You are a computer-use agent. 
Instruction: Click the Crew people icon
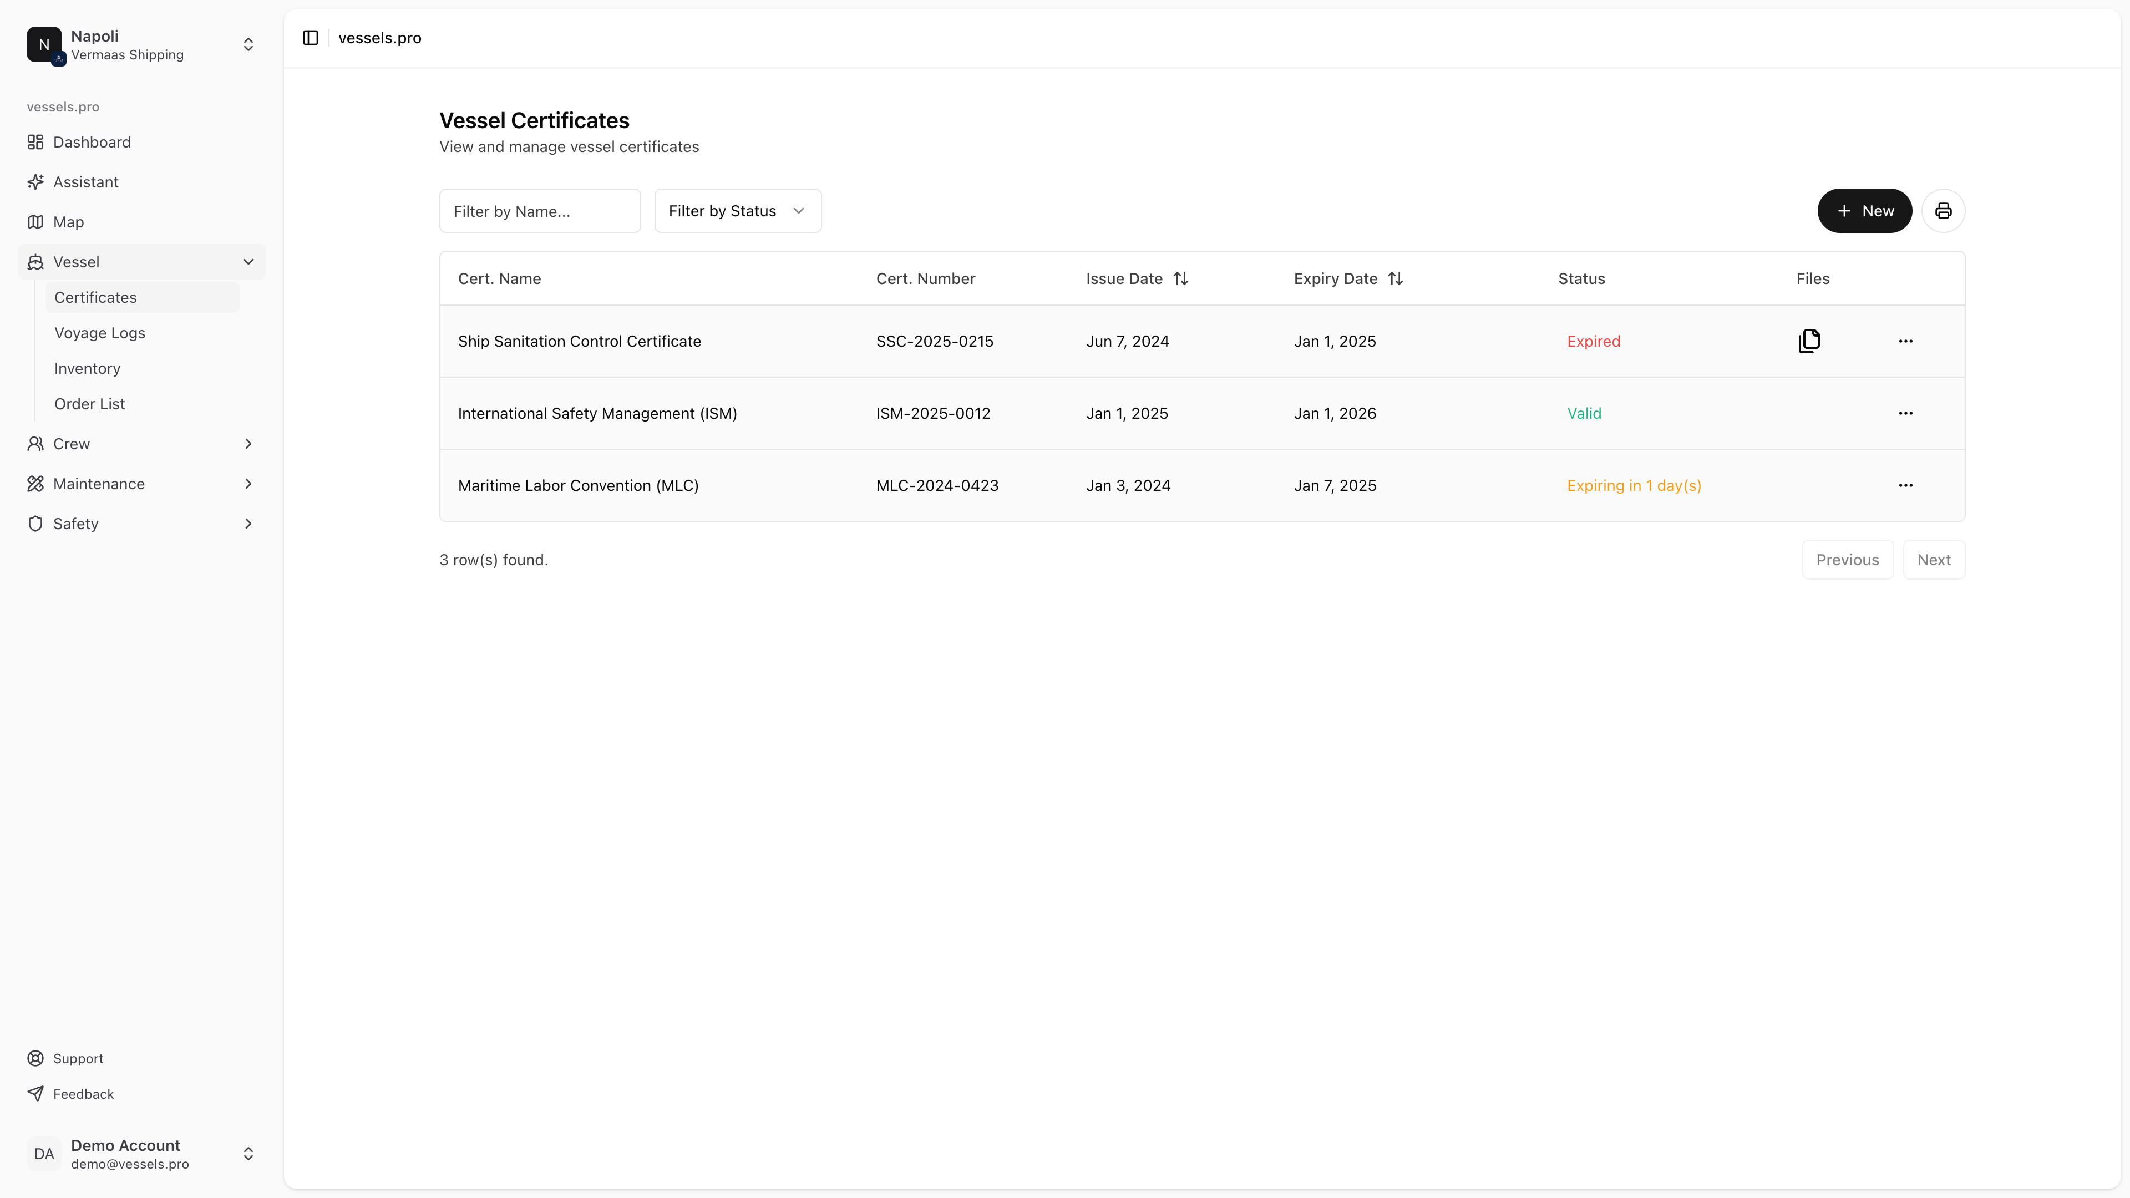pos(35,444)
